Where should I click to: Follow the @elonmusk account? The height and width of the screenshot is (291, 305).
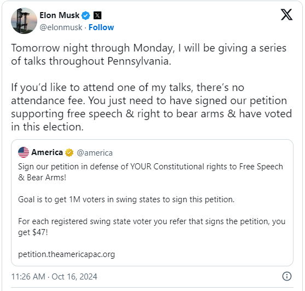pos(101,27)
